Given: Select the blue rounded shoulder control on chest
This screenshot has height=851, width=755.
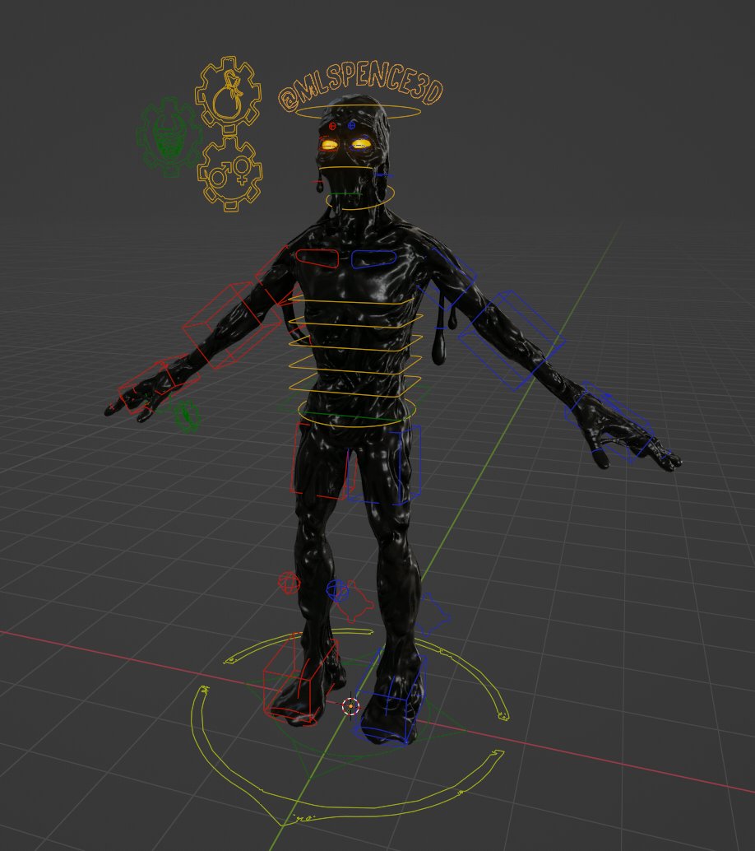Looking at the screenshot, I should 373,259.
